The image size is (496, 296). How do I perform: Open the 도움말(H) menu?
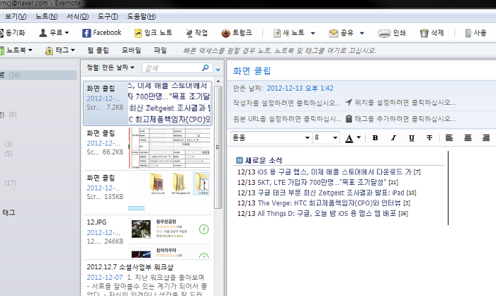pos(142,16)
